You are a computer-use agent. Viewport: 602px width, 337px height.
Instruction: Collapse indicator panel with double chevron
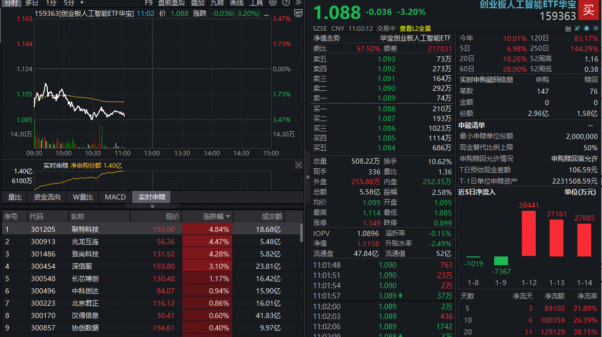[152, 206]
